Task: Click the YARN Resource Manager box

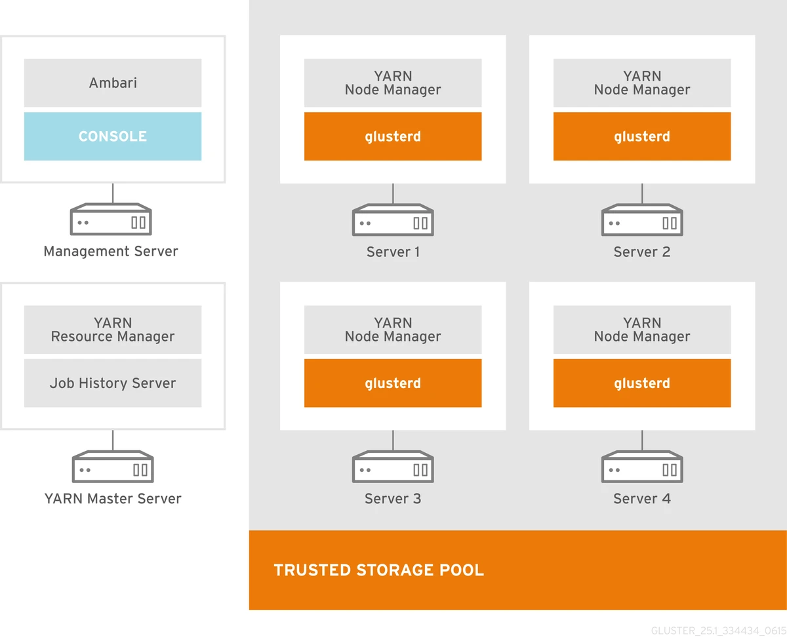Action: click(x=113, y=330)
